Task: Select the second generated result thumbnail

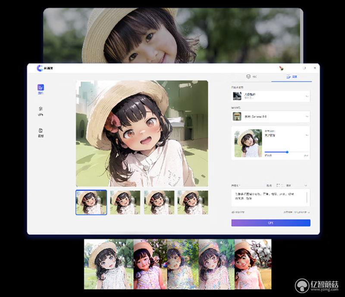Action: [x=125, y=202]
